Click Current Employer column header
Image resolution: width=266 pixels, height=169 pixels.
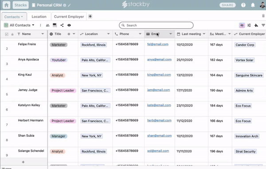(x=249, y=34)
